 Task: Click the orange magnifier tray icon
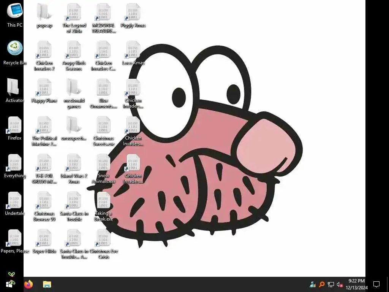click(322, 284)
